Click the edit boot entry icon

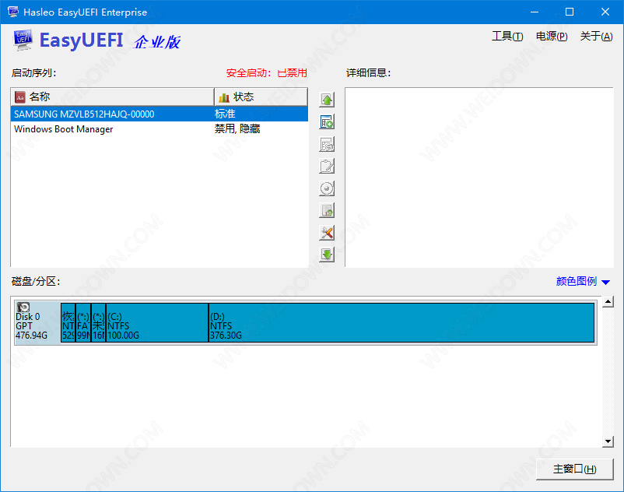click(x=327, y=166)
